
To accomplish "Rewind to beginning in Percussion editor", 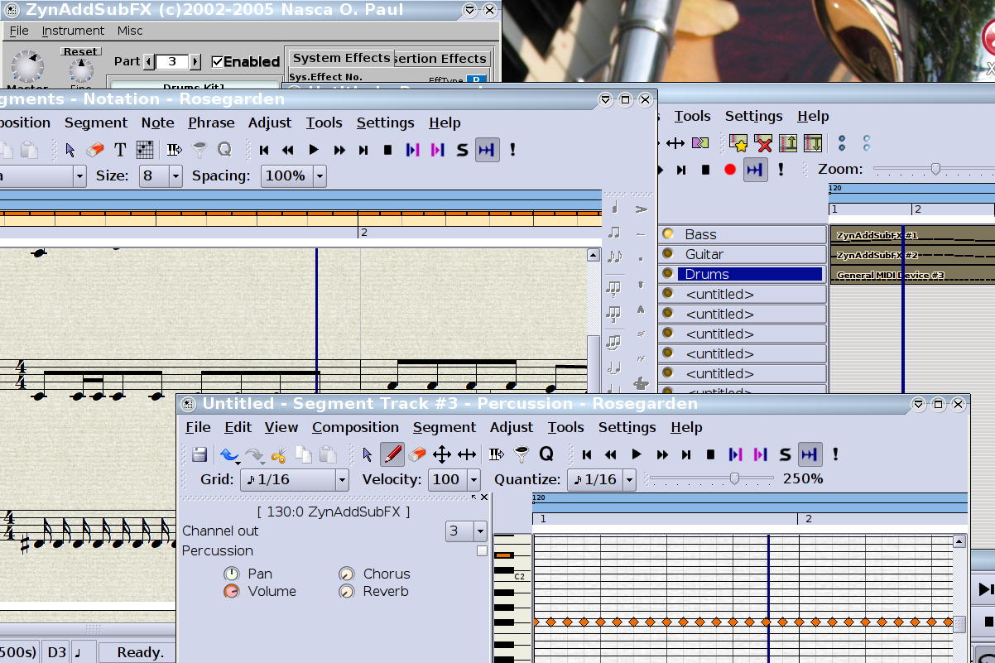I will point(587,454).
